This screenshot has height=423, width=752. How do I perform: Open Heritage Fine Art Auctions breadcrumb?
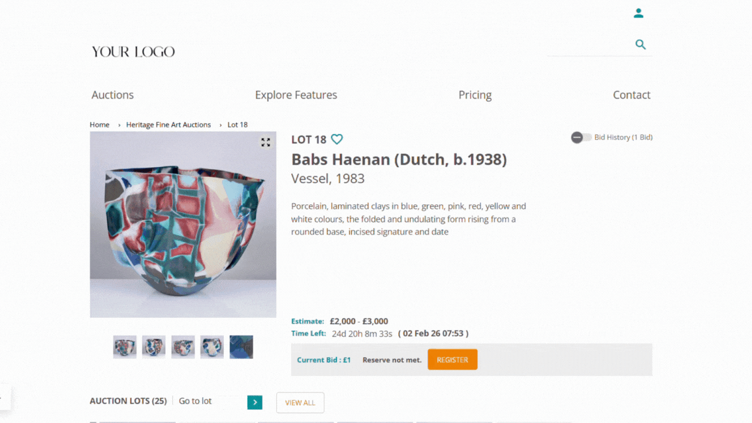click(168, 125)
